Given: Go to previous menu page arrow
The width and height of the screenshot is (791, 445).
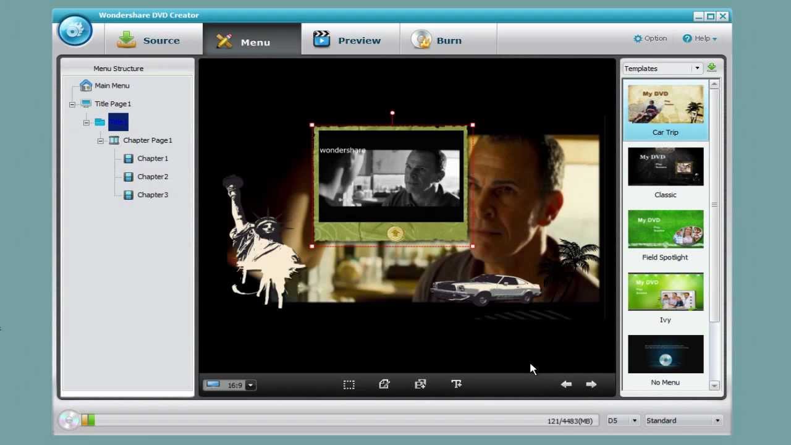Looking at the screenshot, I should (566, 384).
